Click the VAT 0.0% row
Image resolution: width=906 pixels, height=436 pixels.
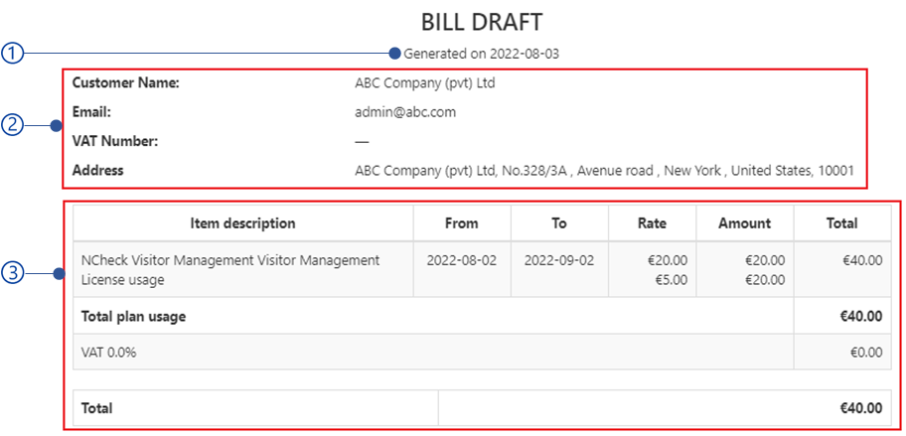[482, 352]
